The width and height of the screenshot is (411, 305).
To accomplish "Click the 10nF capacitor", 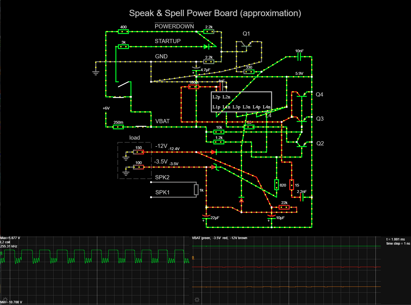I will [x=299, y=57].
